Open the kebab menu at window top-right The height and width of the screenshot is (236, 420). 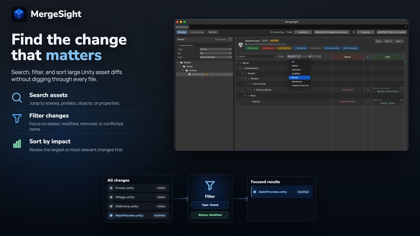(406, 27)
